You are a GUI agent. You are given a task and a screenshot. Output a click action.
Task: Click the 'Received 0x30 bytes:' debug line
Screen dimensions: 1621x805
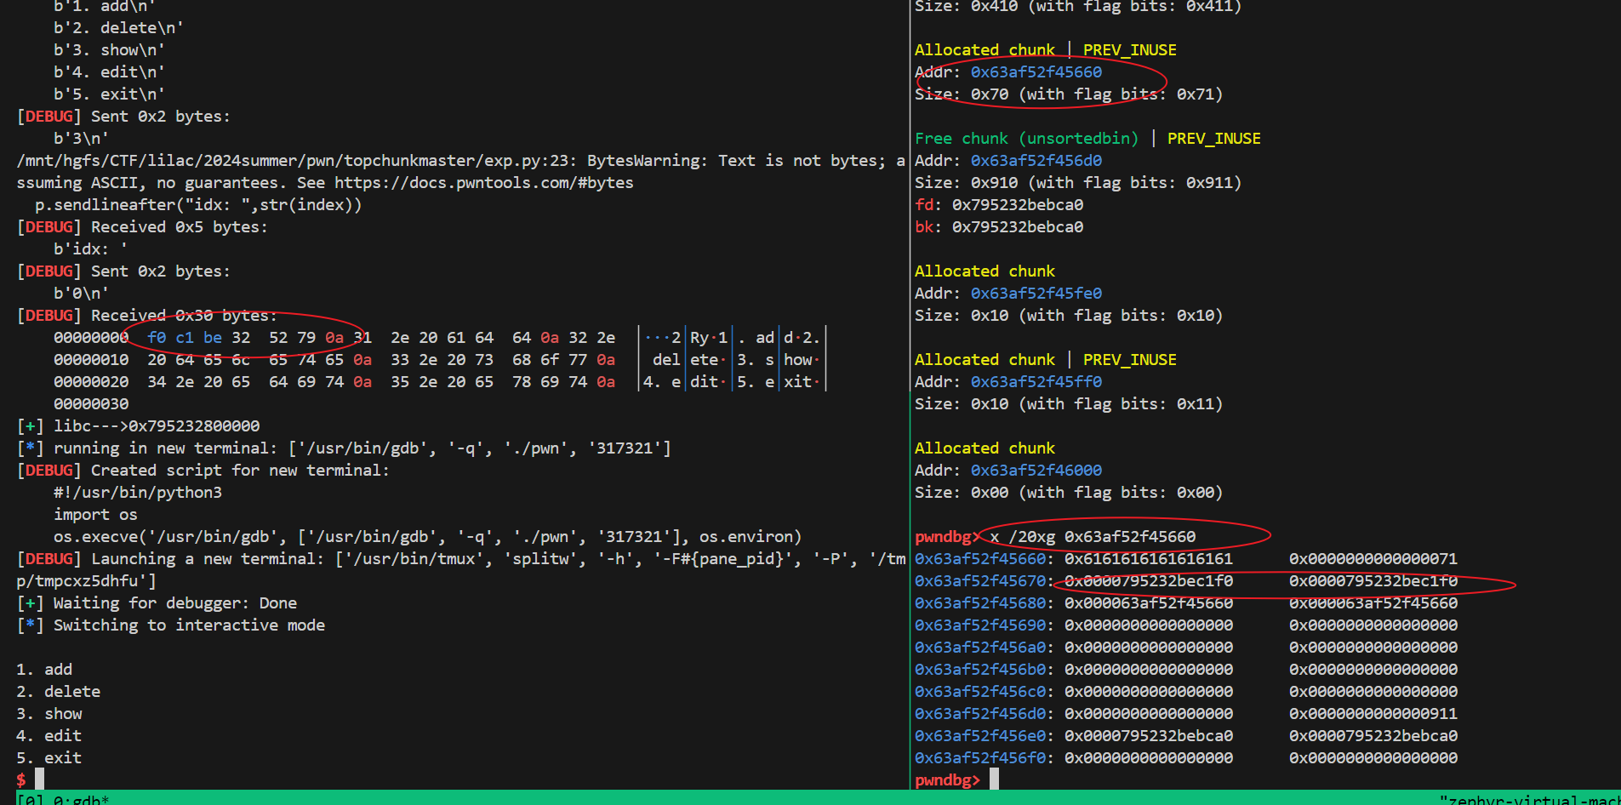(146, 316)
